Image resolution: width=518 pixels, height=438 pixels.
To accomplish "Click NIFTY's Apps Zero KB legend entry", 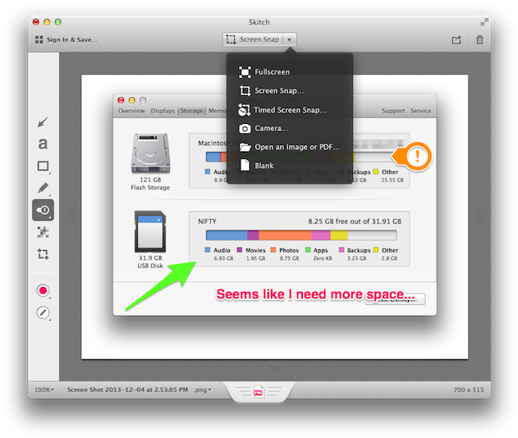I will coord(319,253).
